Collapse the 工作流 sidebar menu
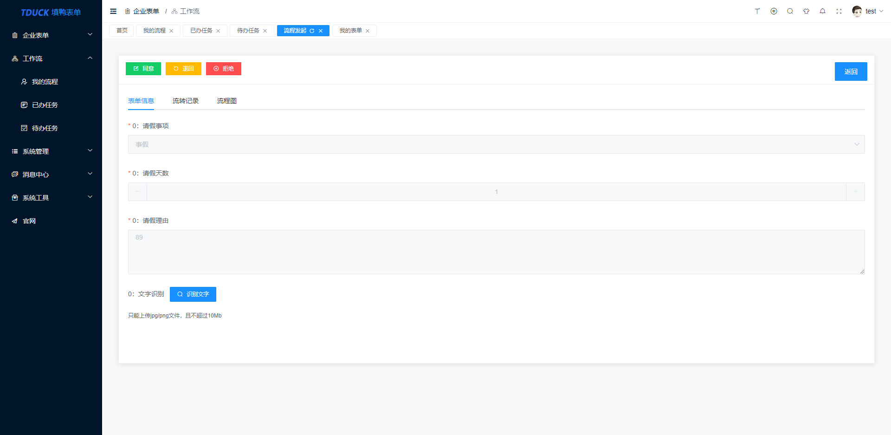 coord(51,58)
